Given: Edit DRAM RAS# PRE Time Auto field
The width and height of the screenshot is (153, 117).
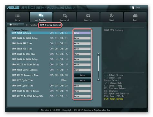Looking at the screenshot, I should [x=82, y=44].
